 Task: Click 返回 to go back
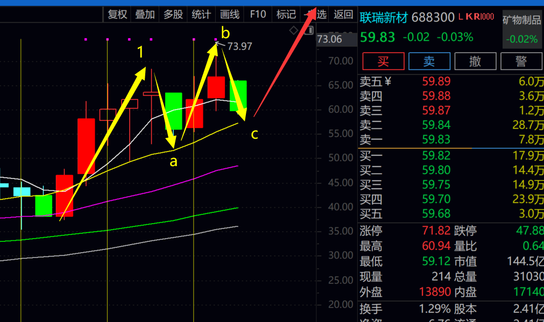point(343,15)
